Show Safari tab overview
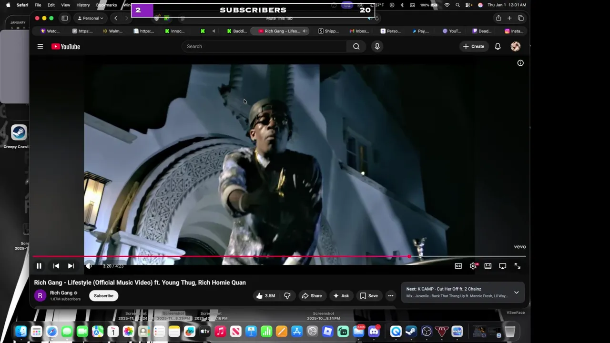Screen dimensions: 610x343 pos(520,18)
